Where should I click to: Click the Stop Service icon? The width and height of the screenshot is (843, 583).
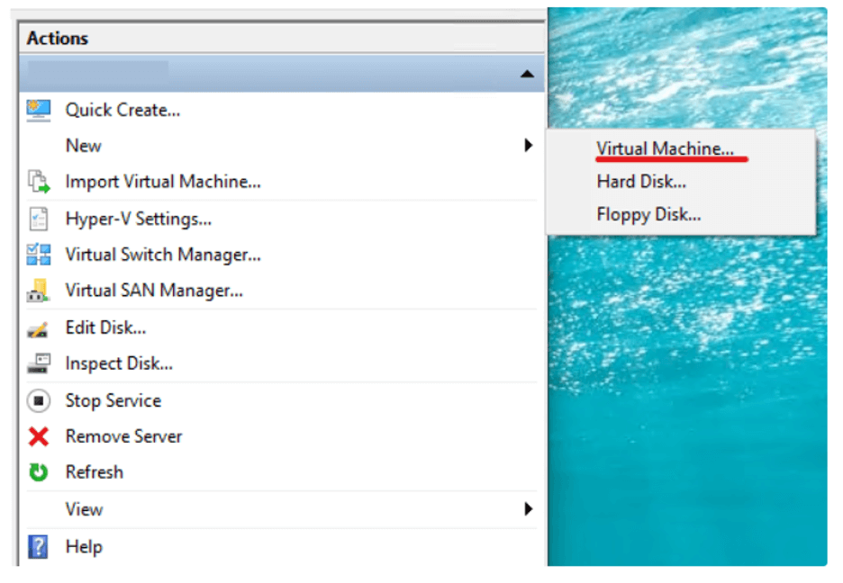pos(38,400)
